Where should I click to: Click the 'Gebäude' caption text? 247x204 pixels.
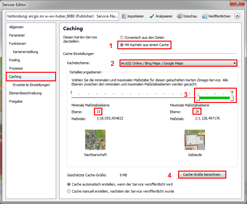195,155
